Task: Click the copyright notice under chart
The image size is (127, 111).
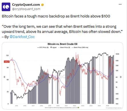Action: (x=114, y=108)
